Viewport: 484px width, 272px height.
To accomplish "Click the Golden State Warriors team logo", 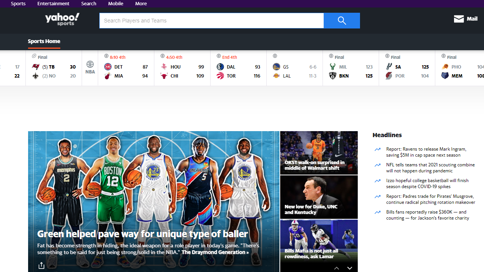I will click(x=276, y=67).
